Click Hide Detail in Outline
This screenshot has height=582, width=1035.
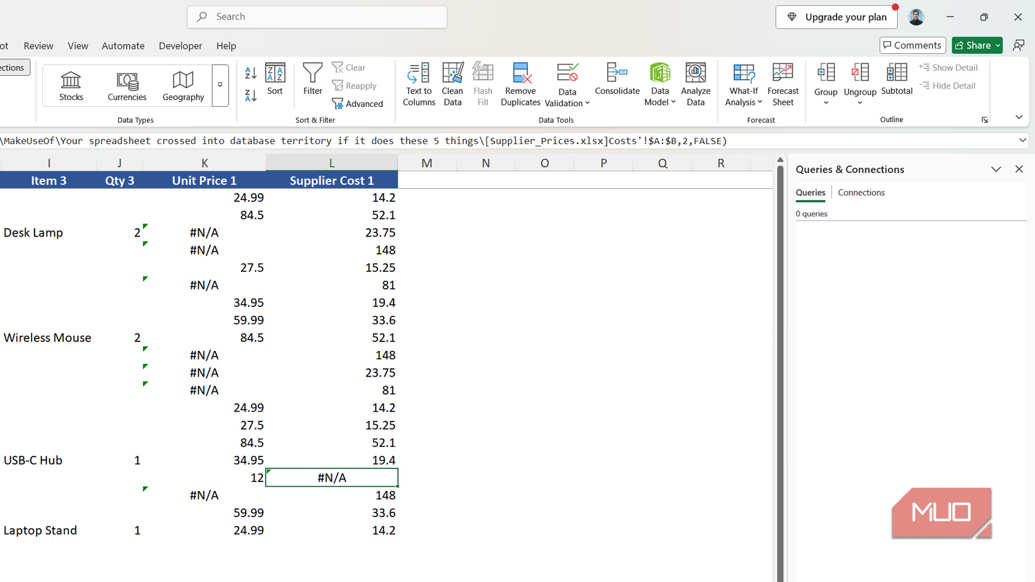point(947,86)
